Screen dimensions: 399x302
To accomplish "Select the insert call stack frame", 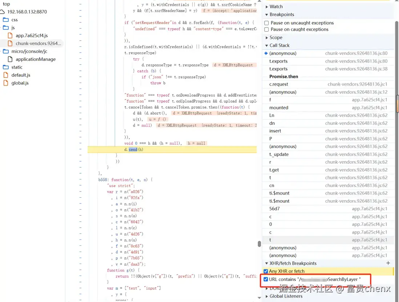I will 328,131.
